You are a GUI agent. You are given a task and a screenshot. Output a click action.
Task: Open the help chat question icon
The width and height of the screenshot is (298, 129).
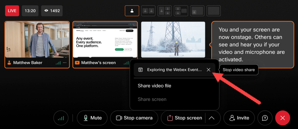tap(265, 118)
